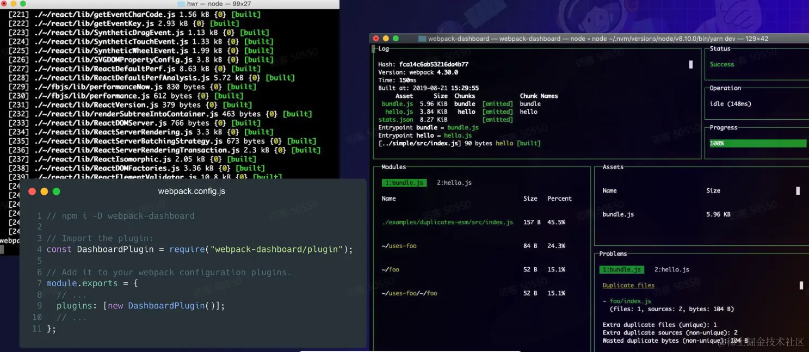Click code line 9 plugins DashboardPlugin
The image size is (809, 352).
click(x=140, y=306)
